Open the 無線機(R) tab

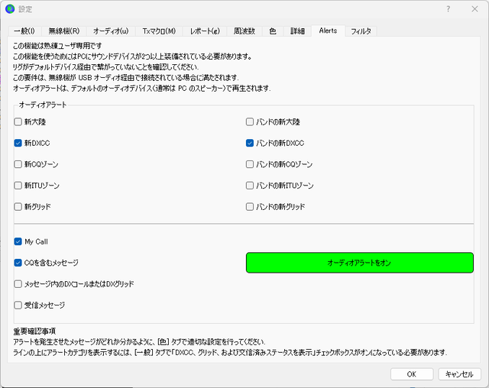(x=63, y=31)
